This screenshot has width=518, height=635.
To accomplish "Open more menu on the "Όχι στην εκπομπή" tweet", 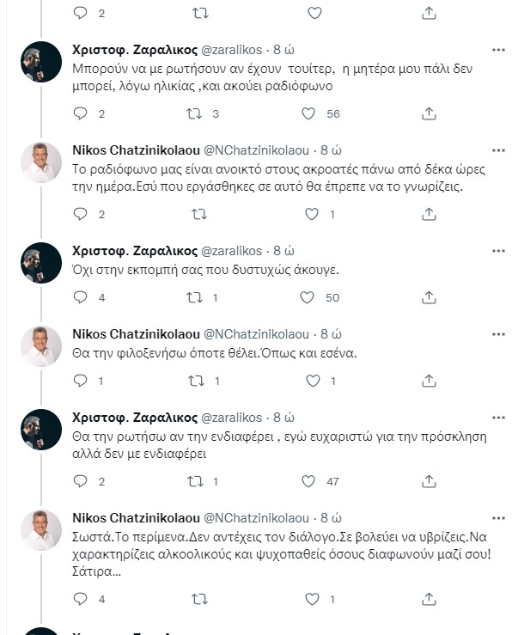I will 498,250.
